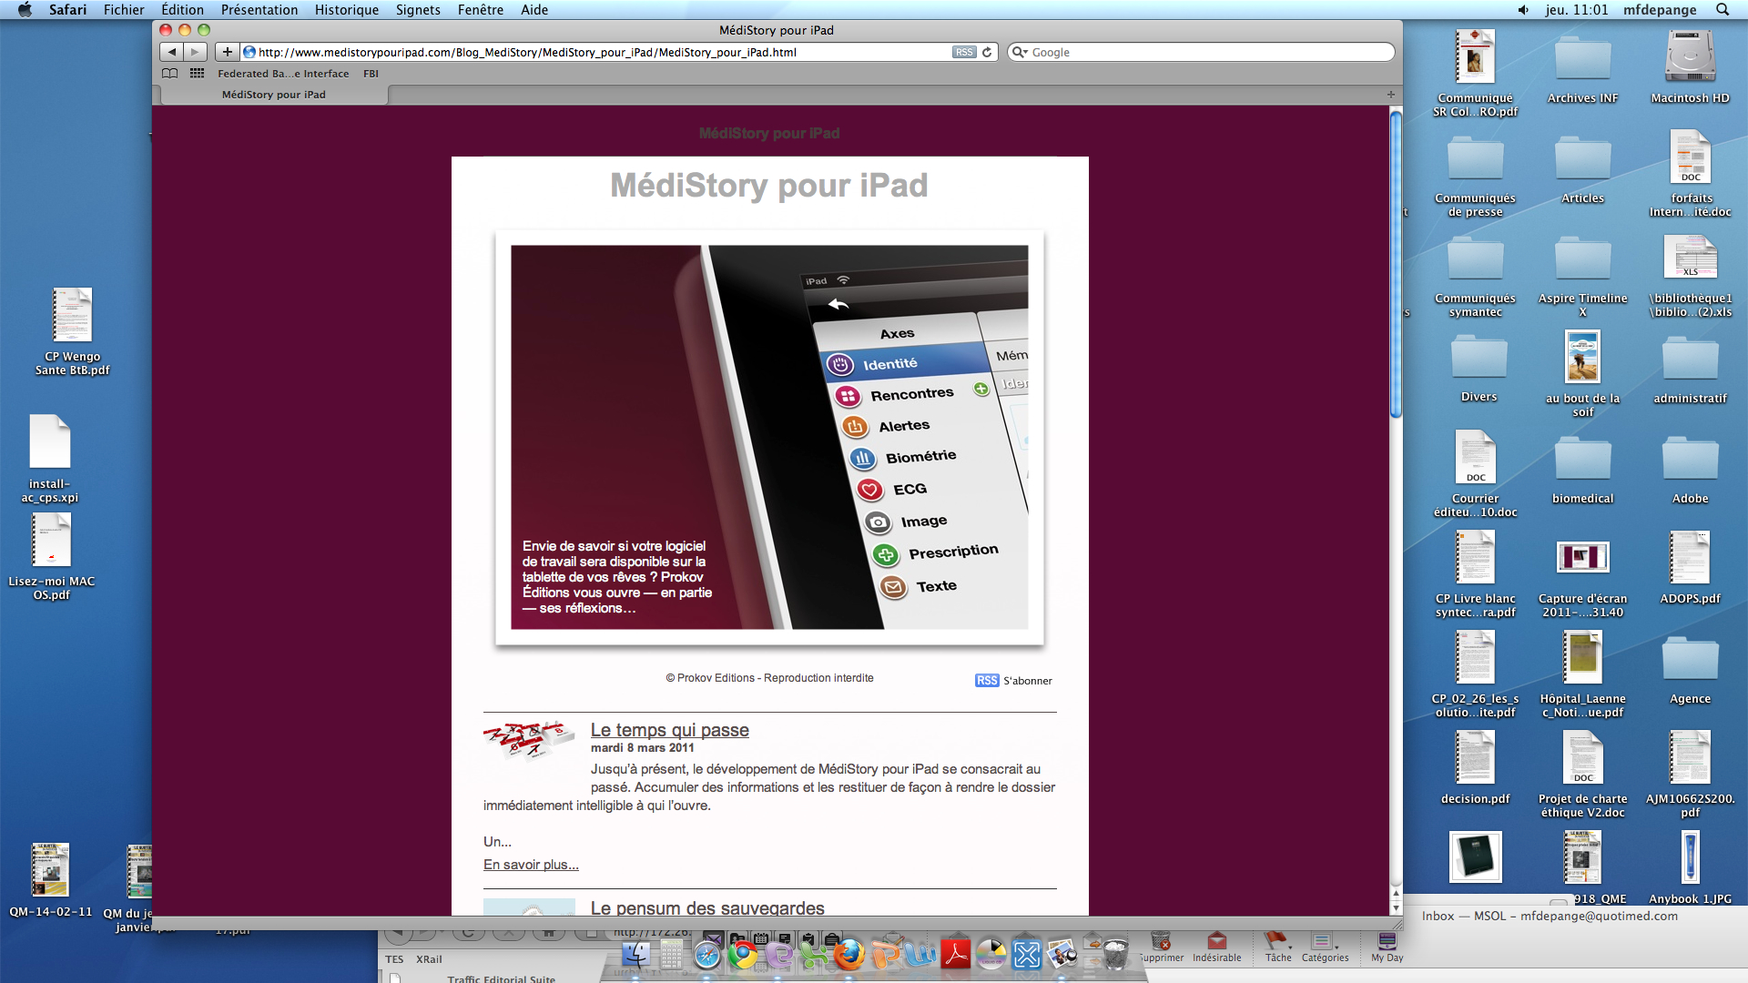Open Google Chrome in the Dock
The image size is (1748, 983).
click(743, 954)
